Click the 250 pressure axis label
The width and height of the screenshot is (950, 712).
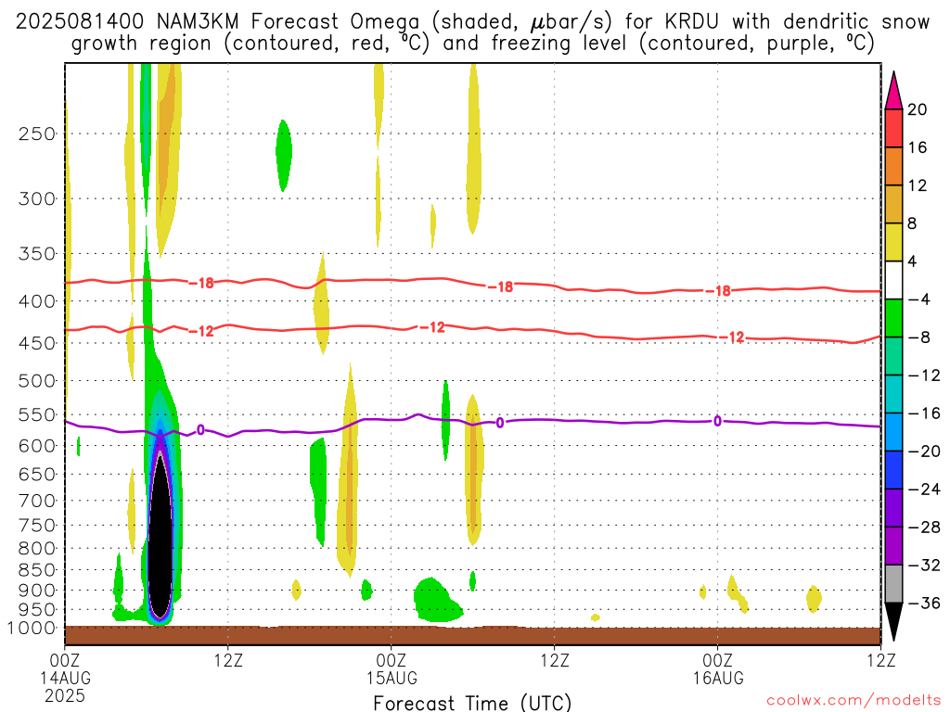click(x=37, y=133)
